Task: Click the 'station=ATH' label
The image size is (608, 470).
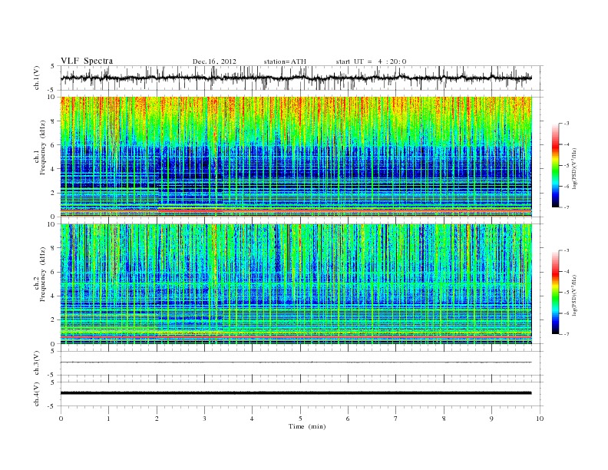Action: [x=285, y=61]
